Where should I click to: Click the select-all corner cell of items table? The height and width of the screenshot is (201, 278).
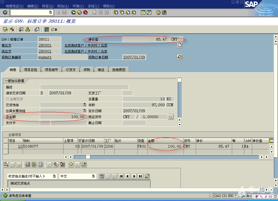click(x=6, y=141)
